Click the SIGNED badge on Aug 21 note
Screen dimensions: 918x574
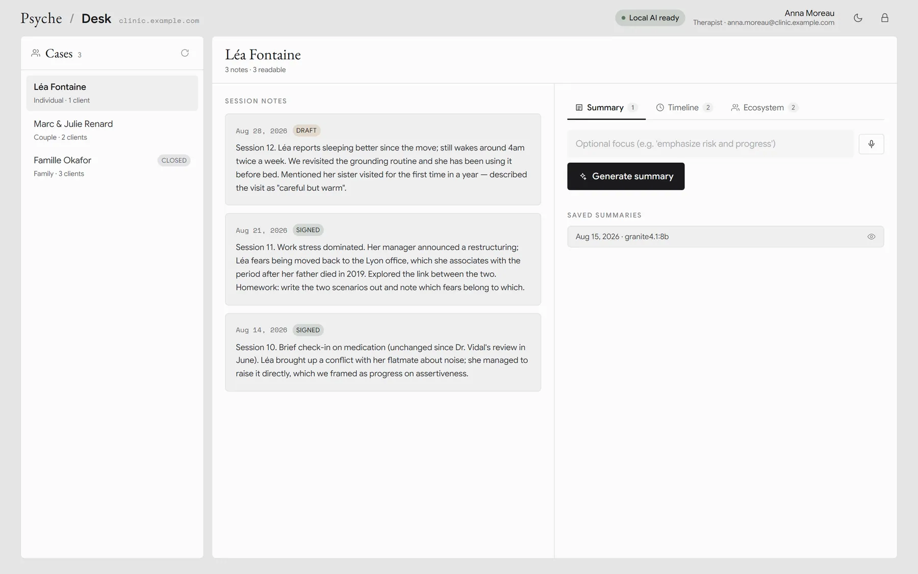308,230
